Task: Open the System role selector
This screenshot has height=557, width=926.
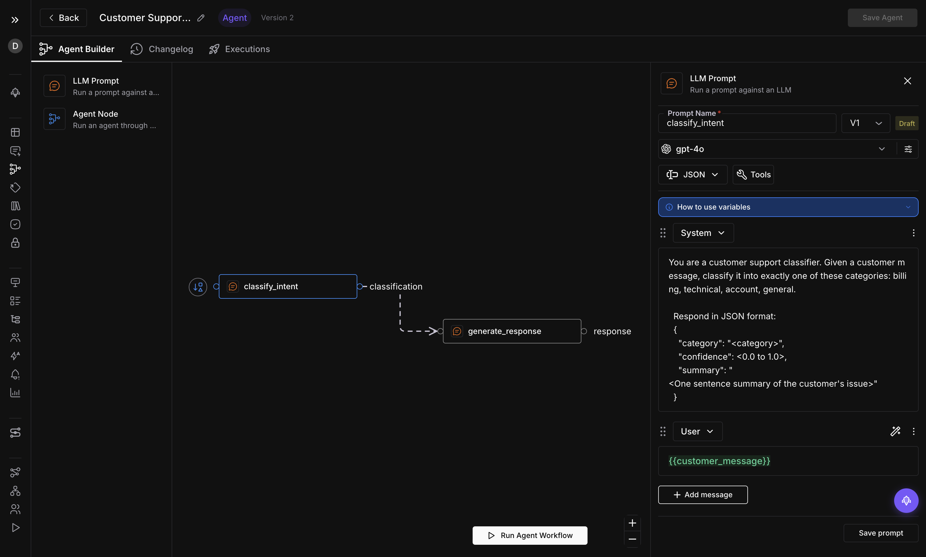Action: coord(703,233)
